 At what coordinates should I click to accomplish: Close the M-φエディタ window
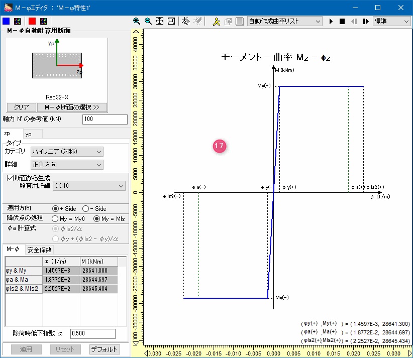point(401,8)
